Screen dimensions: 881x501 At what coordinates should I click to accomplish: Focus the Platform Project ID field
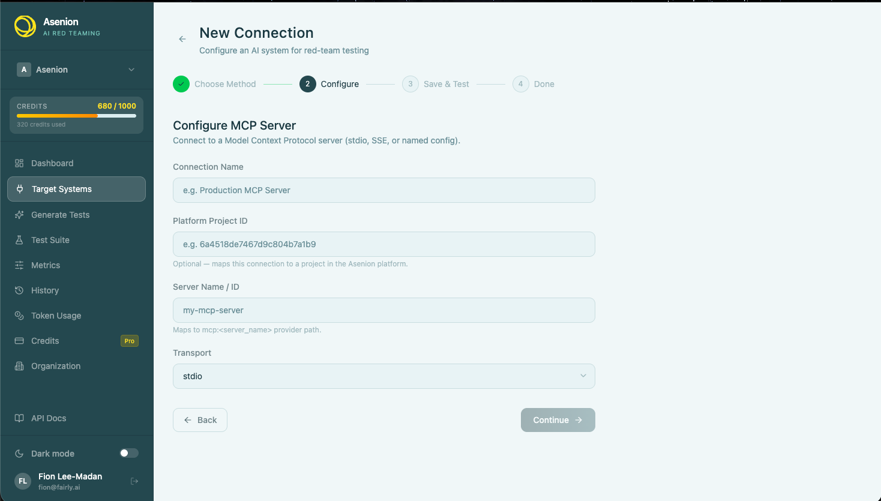coord(384,244)
